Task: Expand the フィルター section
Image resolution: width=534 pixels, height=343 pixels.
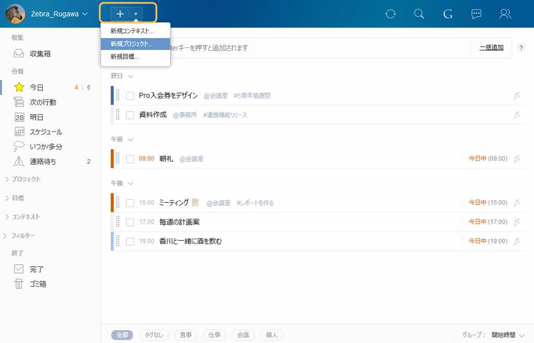Action: pyautogui.click(x=20, y=236)
